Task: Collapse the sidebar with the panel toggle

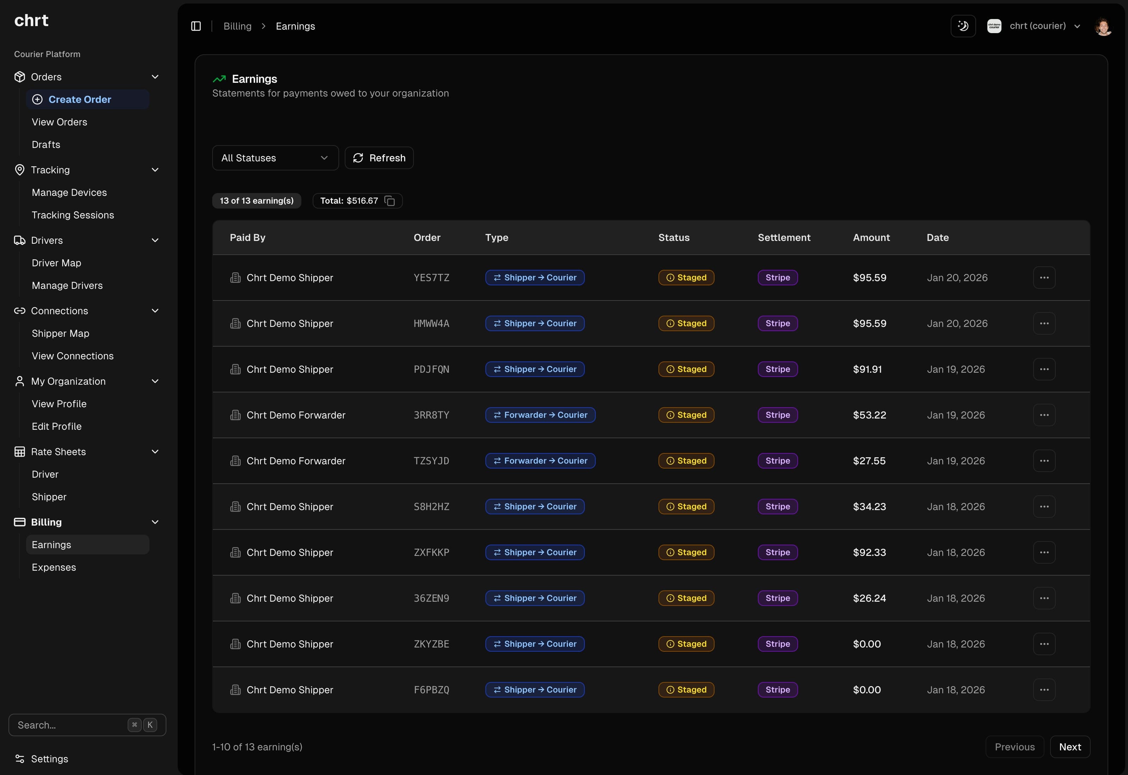Action: (x=196, y=26)
